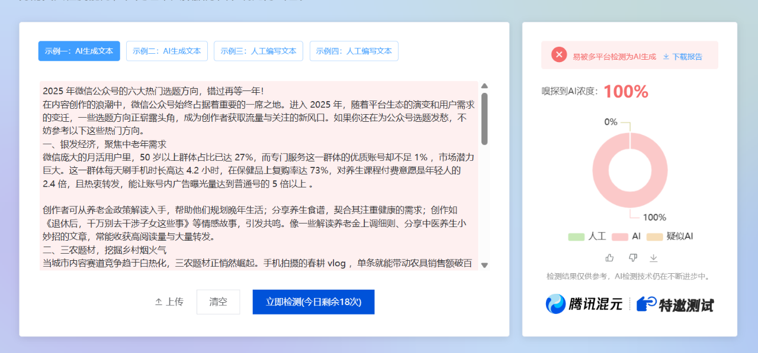Viewport: 758px width, 353px height.
Task: Click the 0% chart label
Action: [x=611, y=122]
